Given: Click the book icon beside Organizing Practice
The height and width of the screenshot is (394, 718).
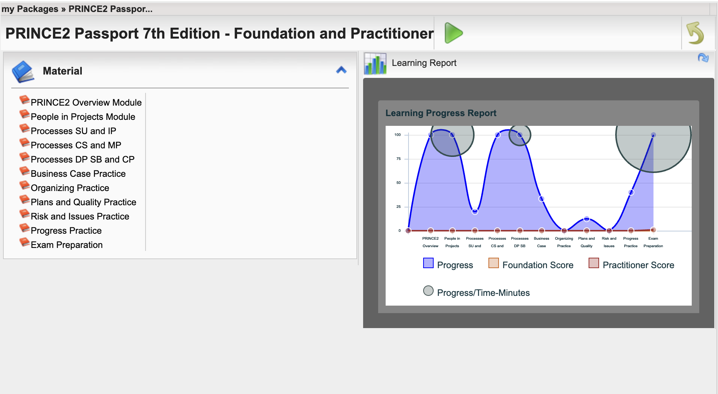Looking at the screenshot, I should point(24,185).
